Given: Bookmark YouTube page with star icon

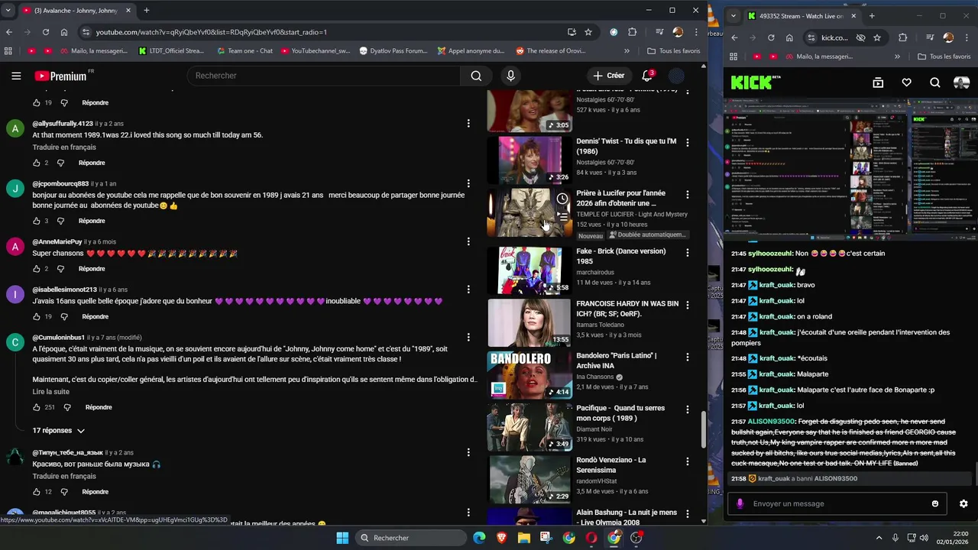Looking at the screenshot, I should [588, 32].
